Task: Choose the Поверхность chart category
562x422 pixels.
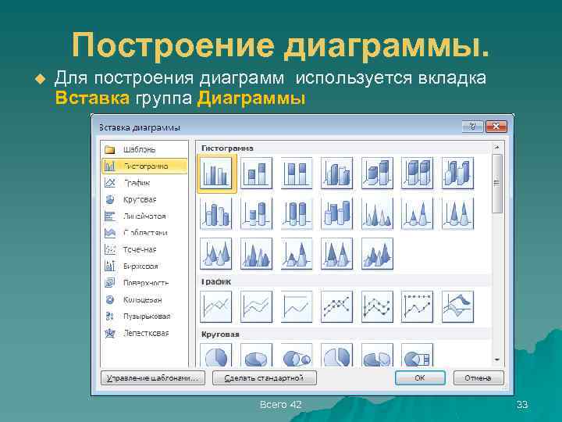Action: pos(144,283)
